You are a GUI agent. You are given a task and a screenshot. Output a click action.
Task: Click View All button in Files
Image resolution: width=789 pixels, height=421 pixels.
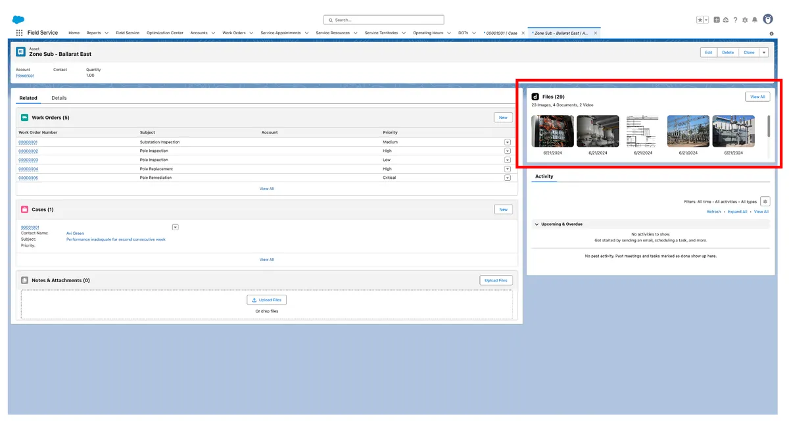(757, 97)
